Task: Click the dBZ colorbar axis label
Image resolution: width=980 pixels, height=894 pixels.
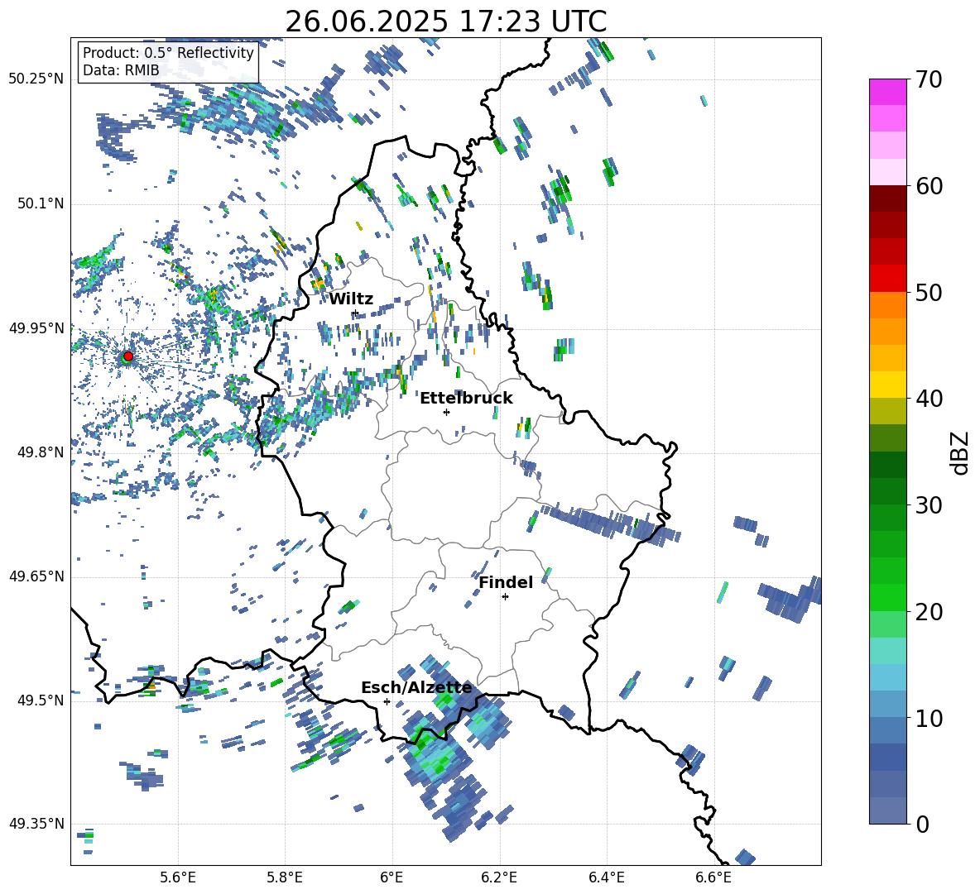Action: [961, 452]
